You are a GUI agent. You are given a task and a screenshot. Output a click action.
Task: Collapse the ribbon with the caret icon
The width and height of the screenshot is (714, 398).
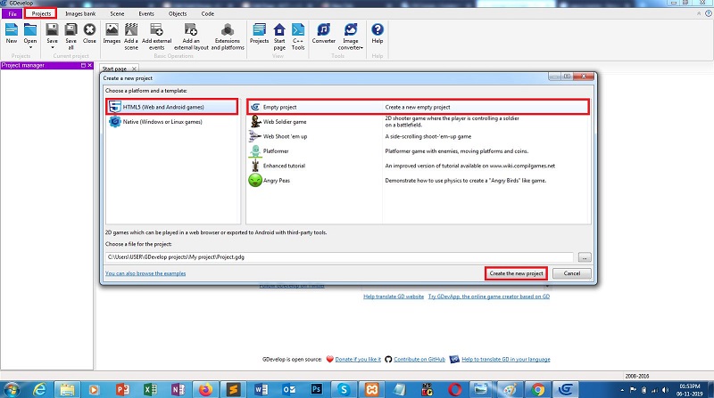[699, 13]
